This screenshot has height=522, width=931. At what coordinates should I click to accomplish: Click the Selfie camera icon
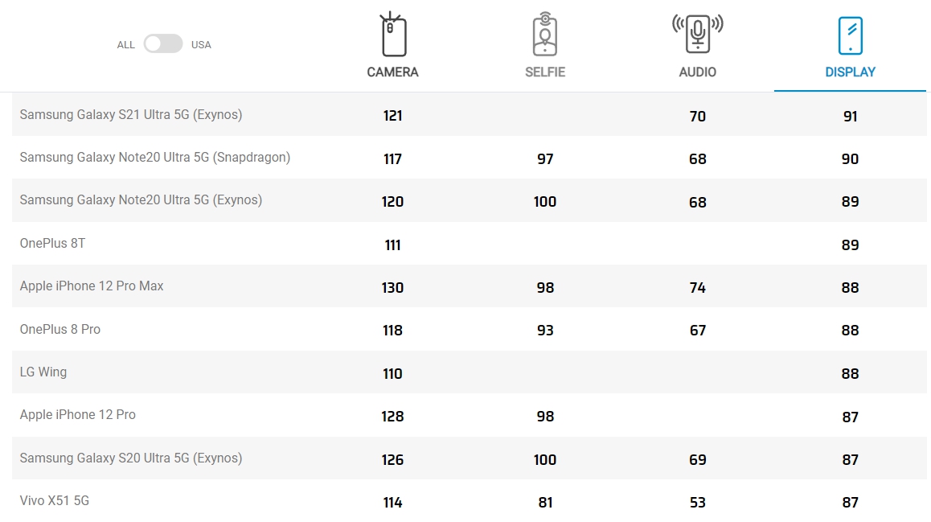tap(544, 35)
